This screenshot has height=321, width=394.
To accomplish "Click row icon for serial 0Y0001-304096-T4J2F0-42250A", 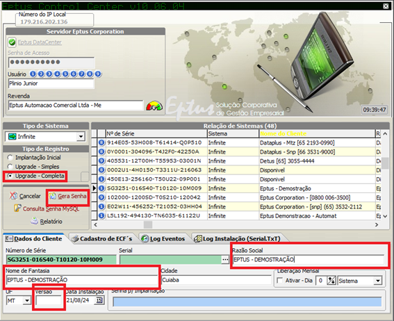I will (101, 151).
